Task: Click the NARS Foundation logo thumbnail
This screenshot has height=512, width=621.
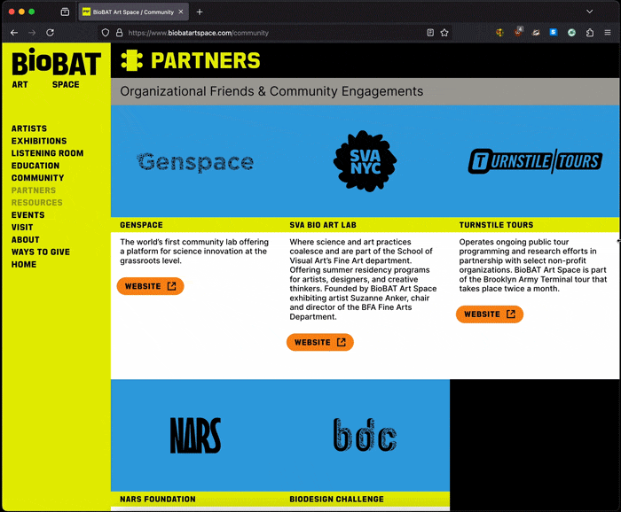Action: (195, 436)
